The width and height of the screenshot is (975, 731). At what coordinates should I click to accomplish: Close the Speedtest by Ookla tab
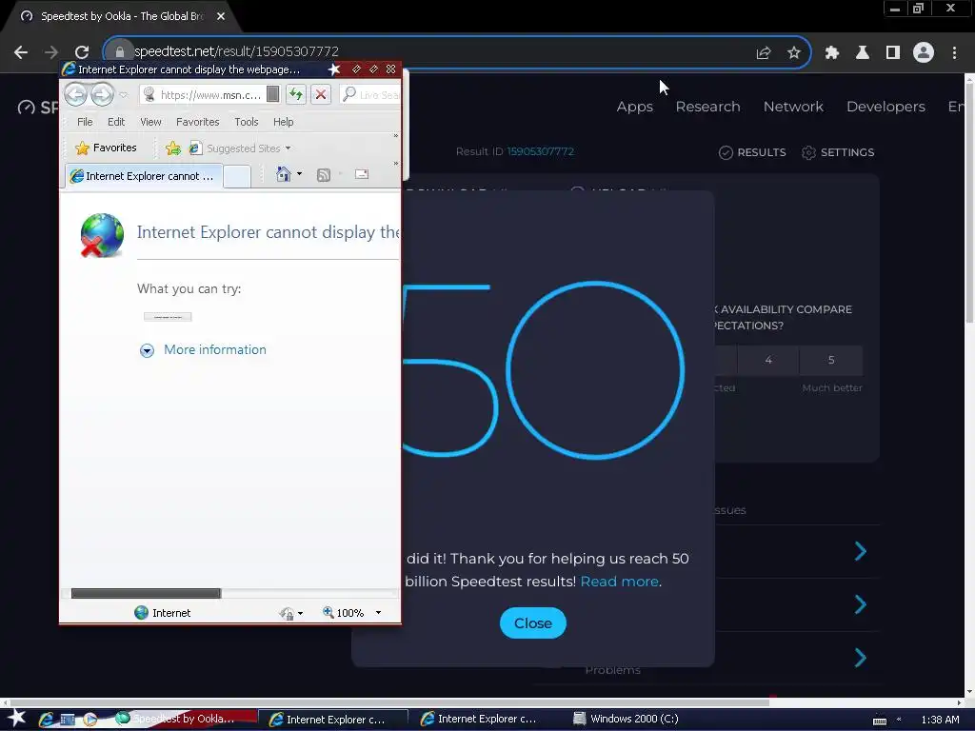(x=221, y=16)
